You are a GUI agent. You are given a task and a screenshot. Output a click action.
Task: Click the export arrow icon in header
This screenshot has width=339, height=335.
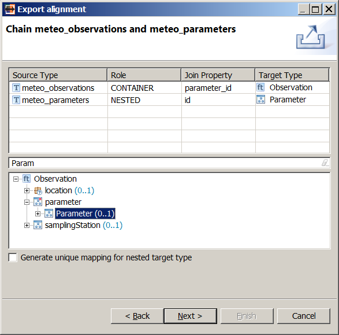pyautogui.click(x=311, y=37)
